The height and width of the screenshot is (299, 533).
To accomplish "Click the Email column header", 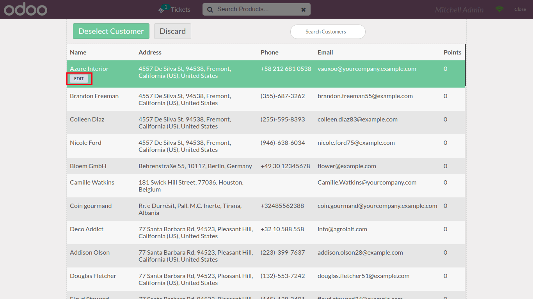I will [x=325, y=52].
